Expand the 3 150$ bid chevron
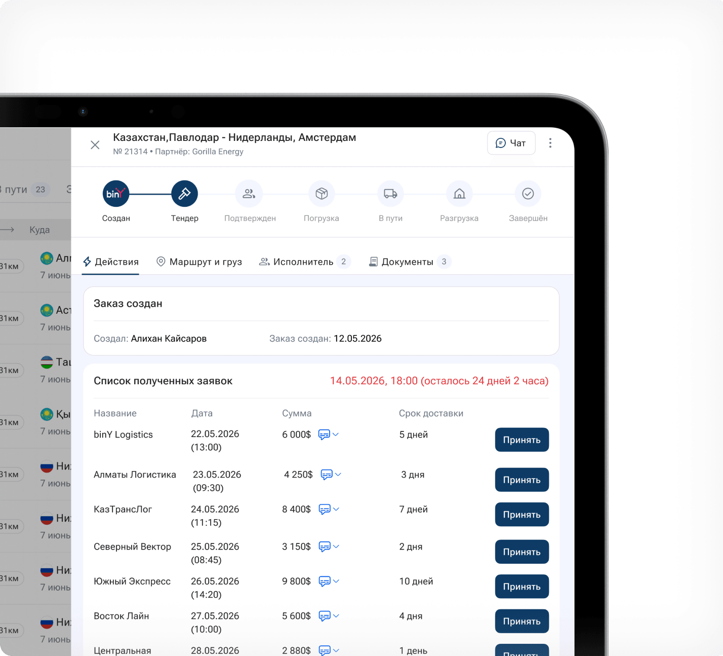The height and width of the screenshot is (656, 723). pyautogui.click(x=336, y=546)
